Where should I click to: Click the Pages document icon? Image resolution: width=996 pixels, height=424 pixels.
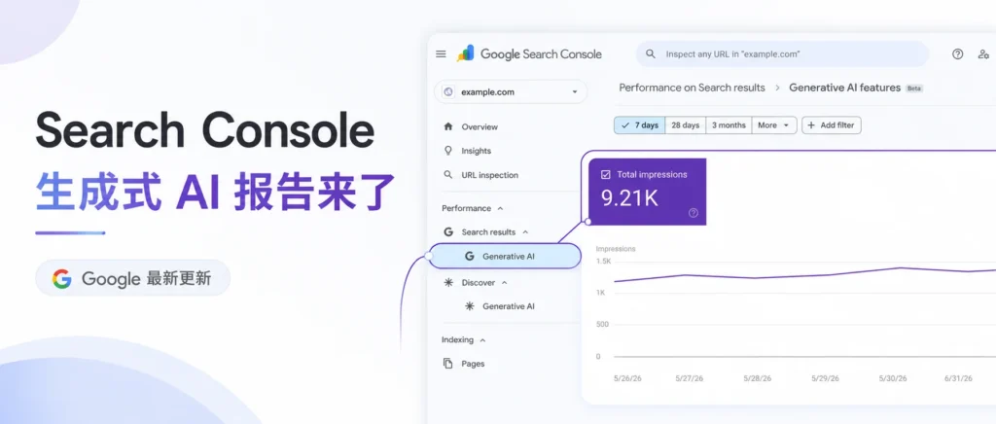click(448, 364)
